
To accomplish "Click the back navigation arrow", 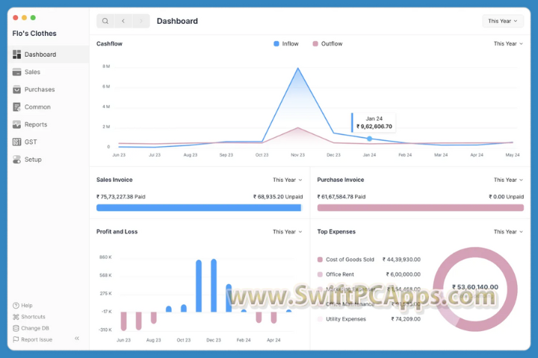I will click(x=123, y=21).
